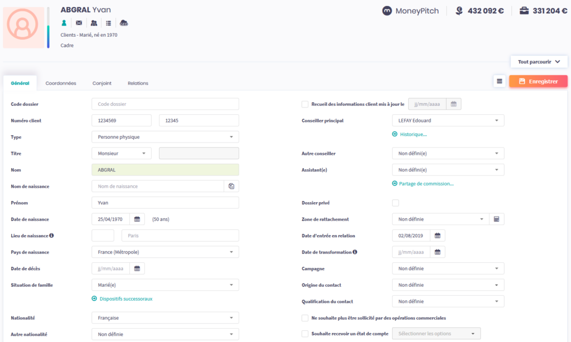Open the Dispositifs successoraux link
Image resolution: width=571 pixels, height=342 pixels.
click(126, 299)
